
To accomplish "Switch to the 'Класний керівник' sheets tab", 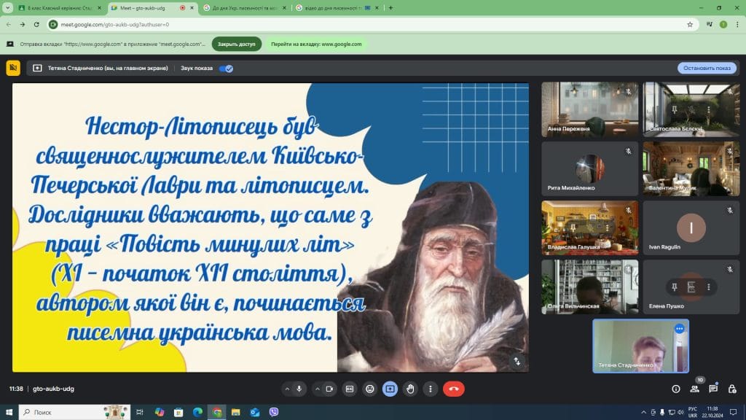I will [59, 7].
